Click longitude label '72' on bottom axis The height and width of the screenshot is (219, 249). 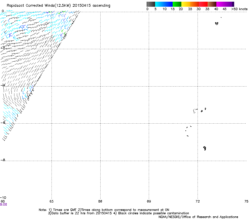[x=198, y=201]
